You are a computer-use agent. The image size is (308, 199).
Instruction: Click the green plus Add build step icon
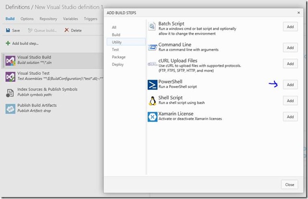pos(8,43)
